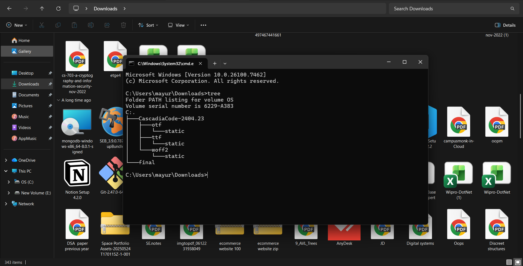
Task: Switch to large icons view in status bar
Action: click(518, 262)
